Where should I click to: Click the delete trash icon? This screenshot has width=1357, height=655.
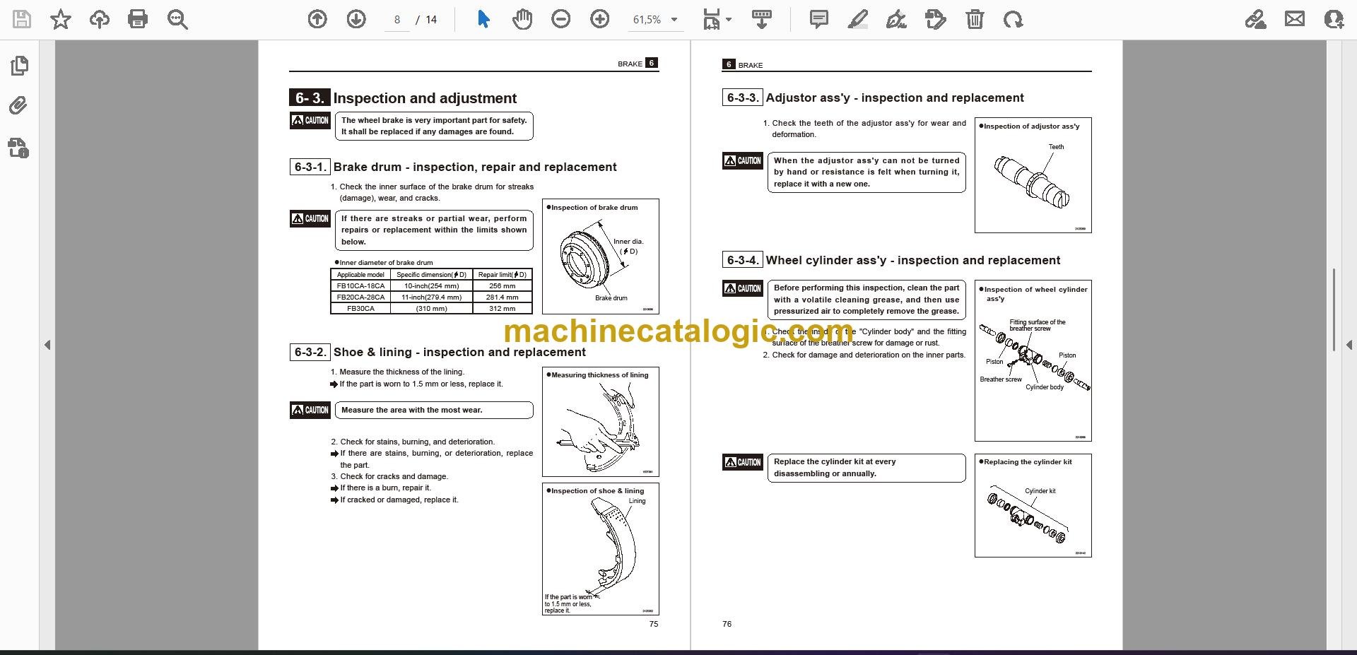click(x=975, y=19)
